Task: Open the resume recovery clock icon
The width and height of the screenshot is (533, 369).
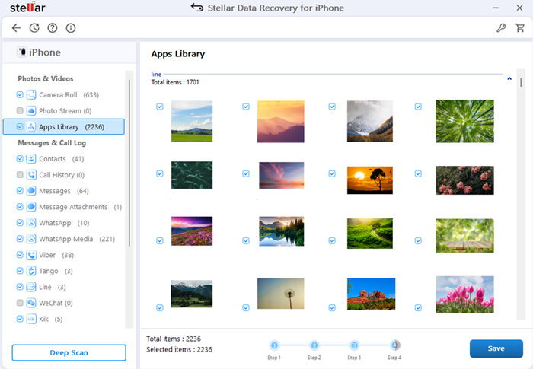Action: pos(34,28)
